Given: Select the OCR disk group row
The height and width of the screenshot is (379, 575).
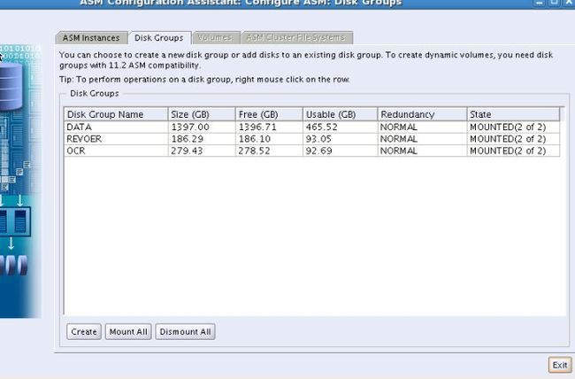Looking at the screenshot, I should coord(312,151).
